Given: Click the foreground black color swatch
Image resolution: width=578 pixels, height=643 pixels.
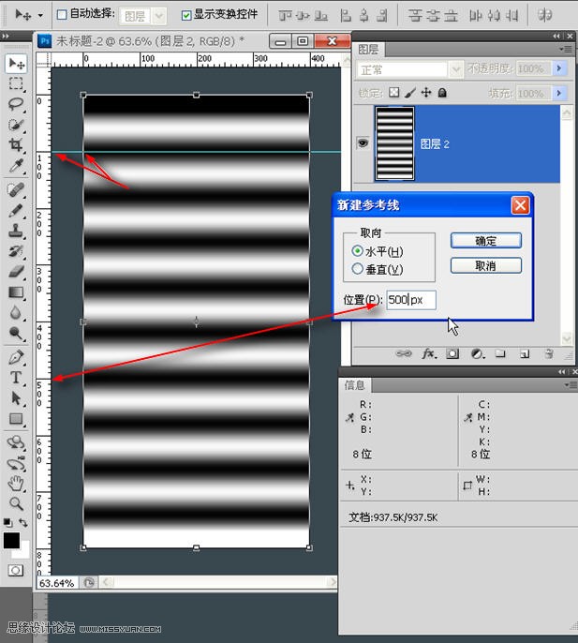Looking at the screenshot, I should [x=11, y=540].
